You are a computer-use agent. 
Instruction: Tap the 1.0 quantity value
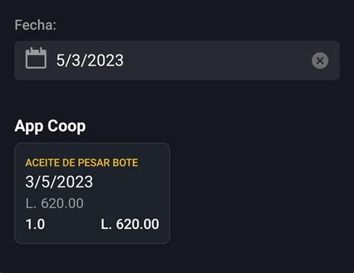point(35,224)
